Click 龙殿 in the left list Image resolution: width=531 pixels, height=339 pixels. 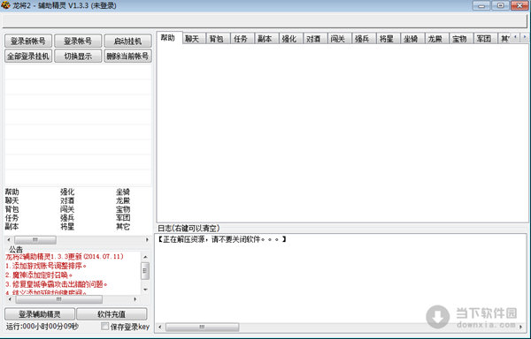pos(123,200)
